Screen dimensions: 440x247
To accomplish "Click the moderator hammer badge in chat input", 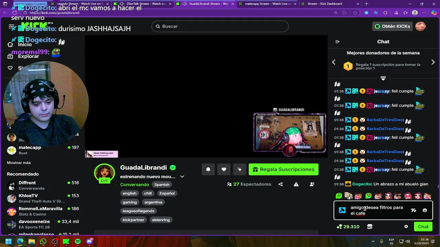I will [342, 210].
